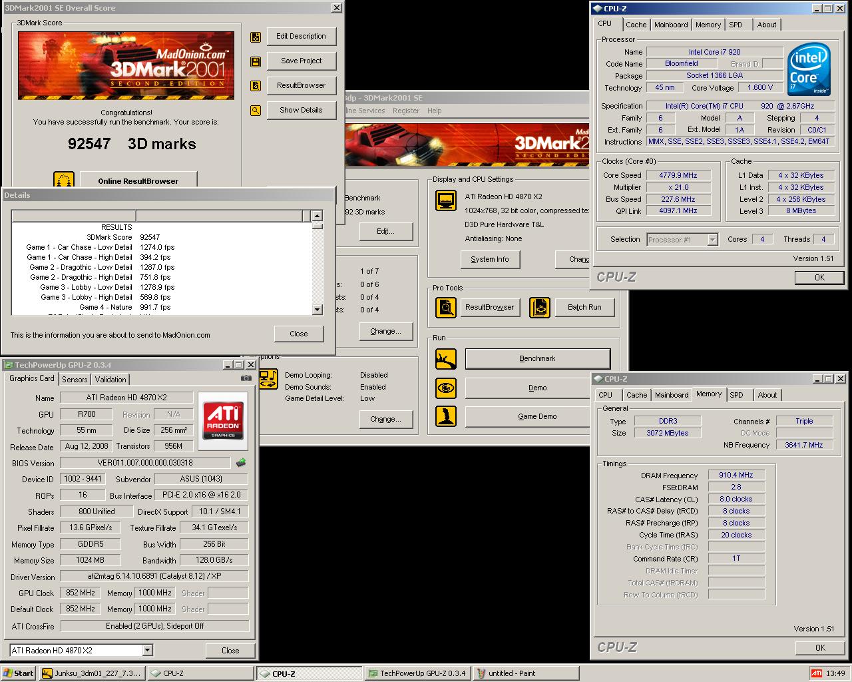The image size is (852, 682).
Task: Click the Driver Version field in GPU-Z
Action: coord(154,577)
